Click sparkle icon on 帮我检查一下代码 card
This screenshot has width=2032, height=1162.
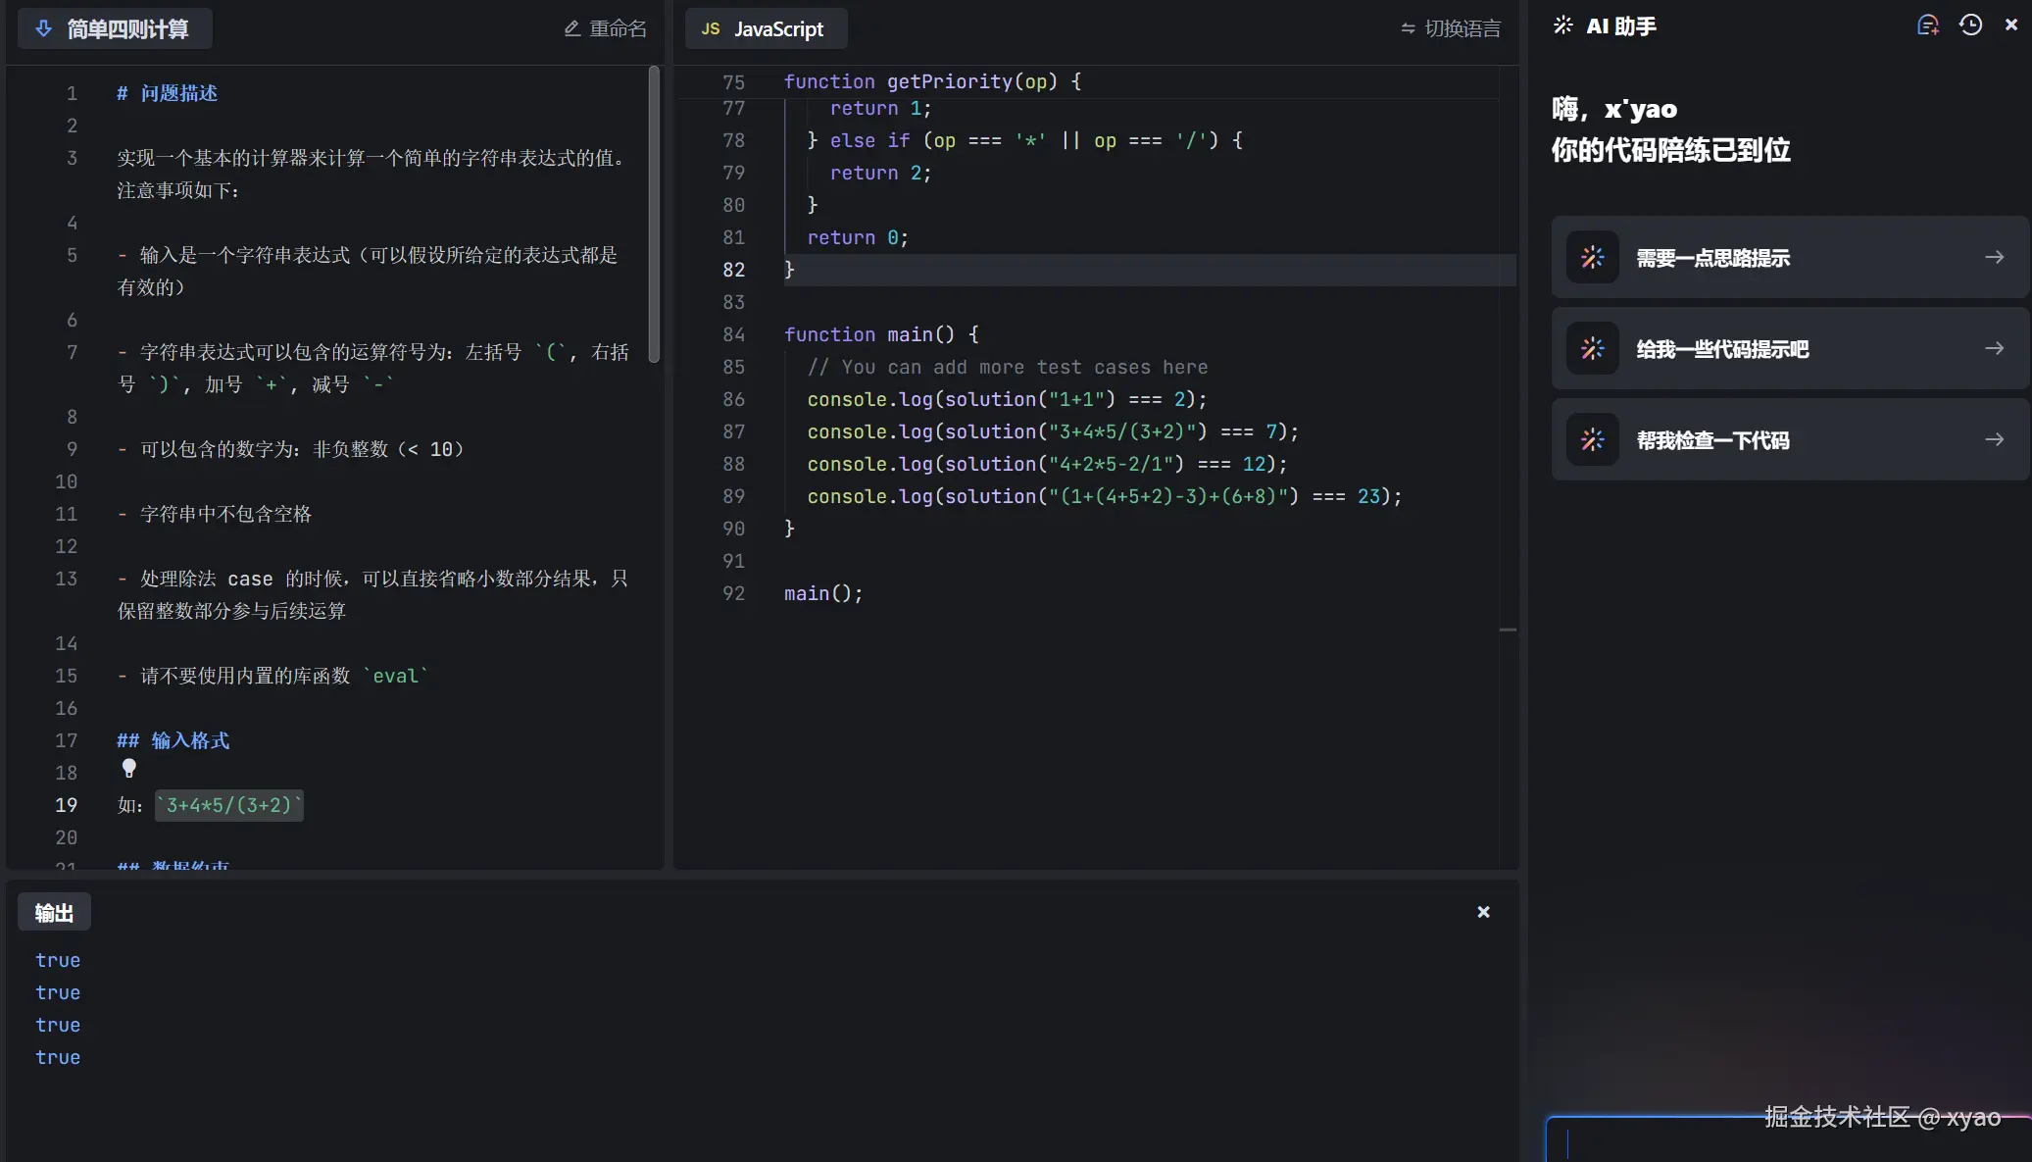click(1592, 439)
